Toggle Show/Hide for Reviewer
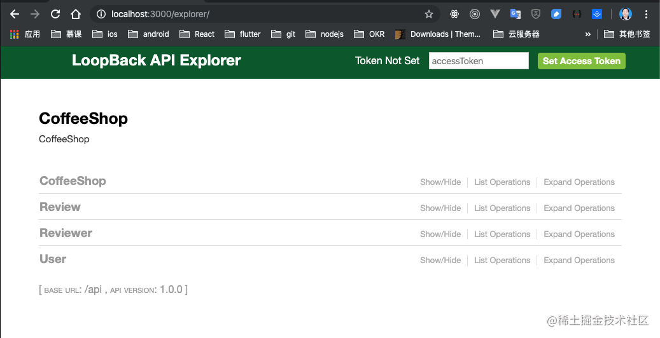660x338 pixels. (440, 234)
